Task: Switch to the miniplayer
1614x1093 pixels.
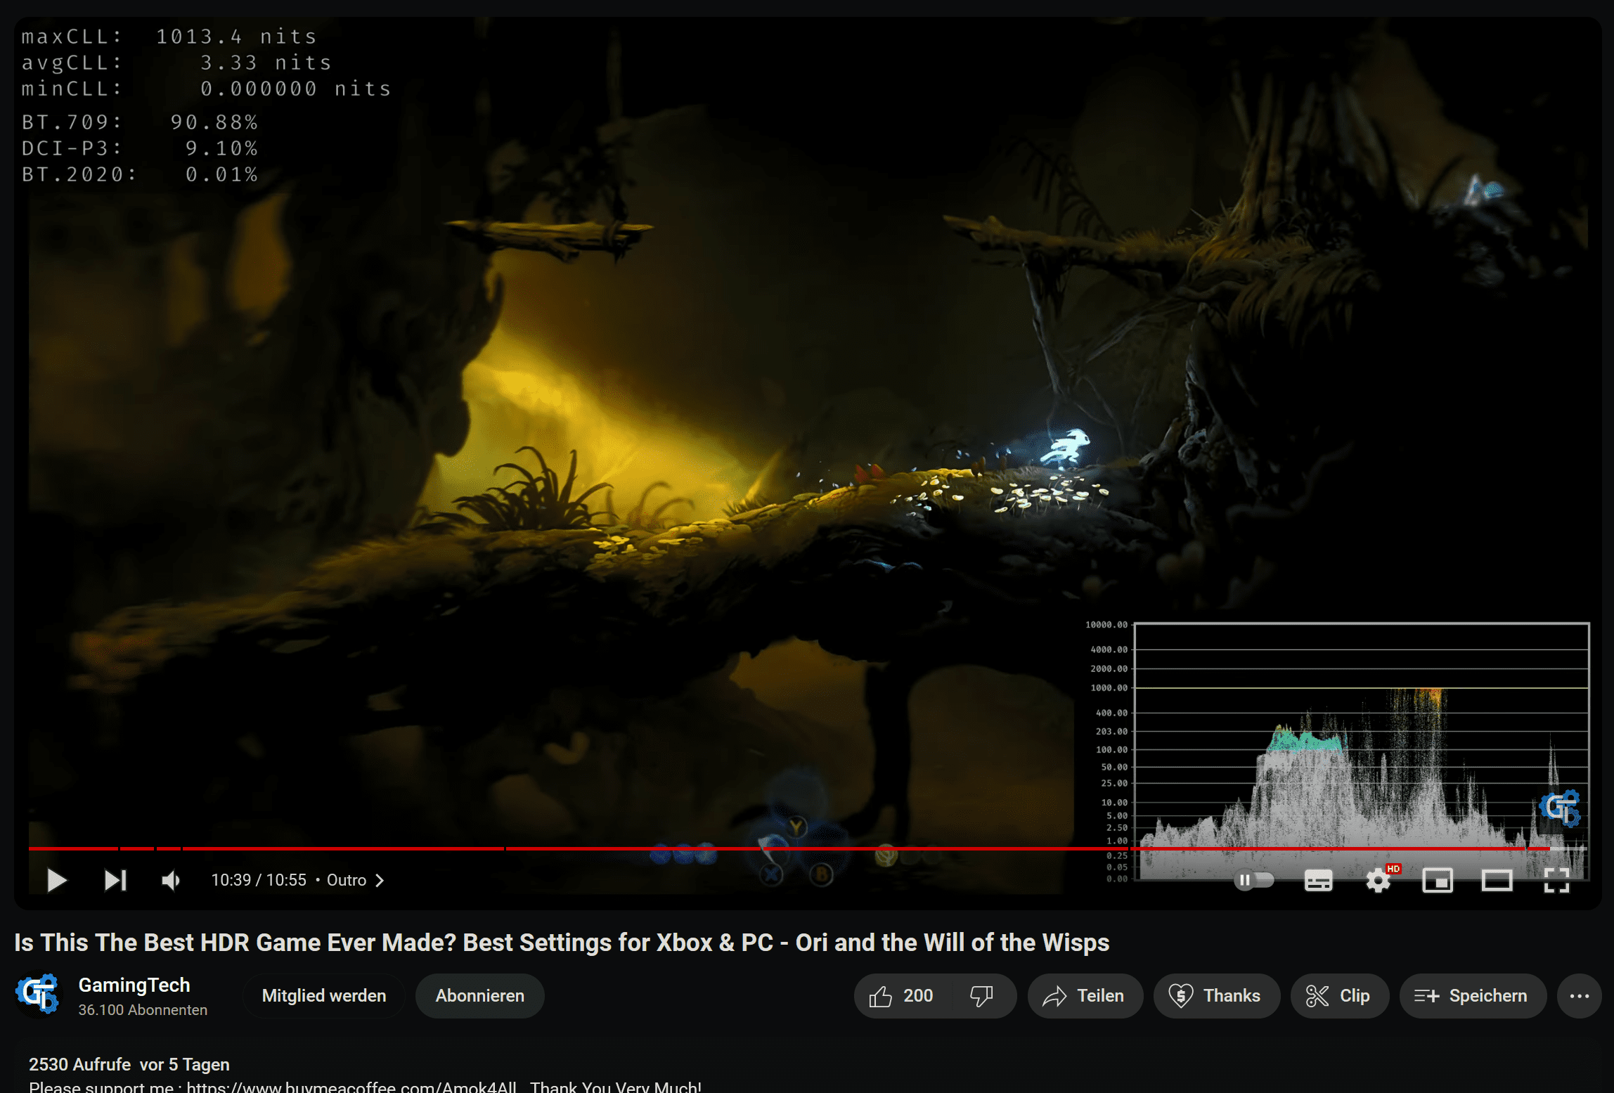Action: coord(1438,880)
